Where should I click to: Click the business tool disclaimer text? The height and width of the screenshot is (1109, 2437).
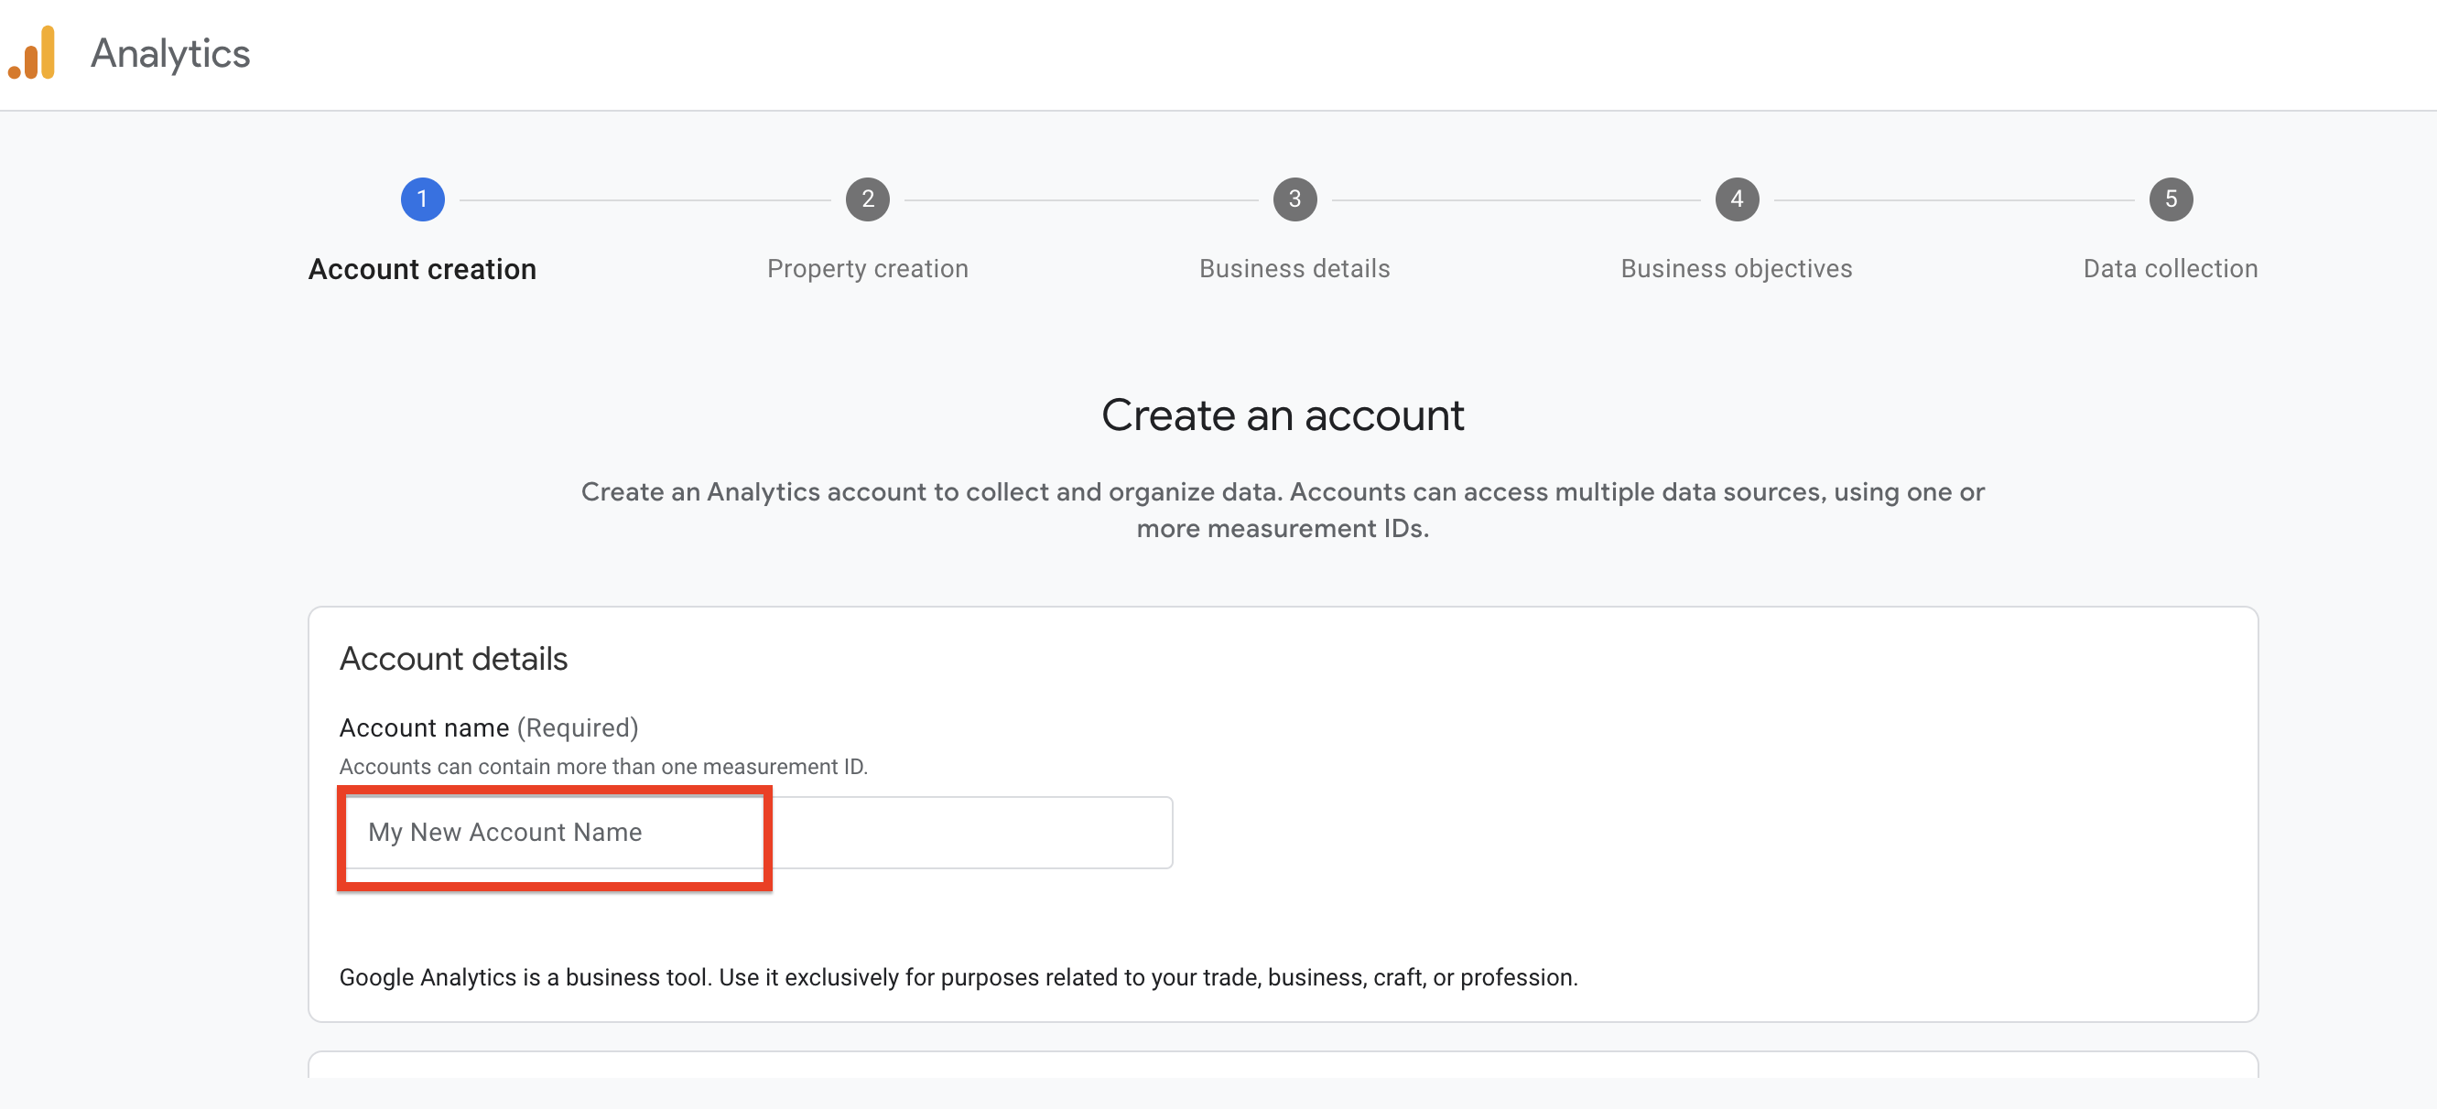[958, 977]
